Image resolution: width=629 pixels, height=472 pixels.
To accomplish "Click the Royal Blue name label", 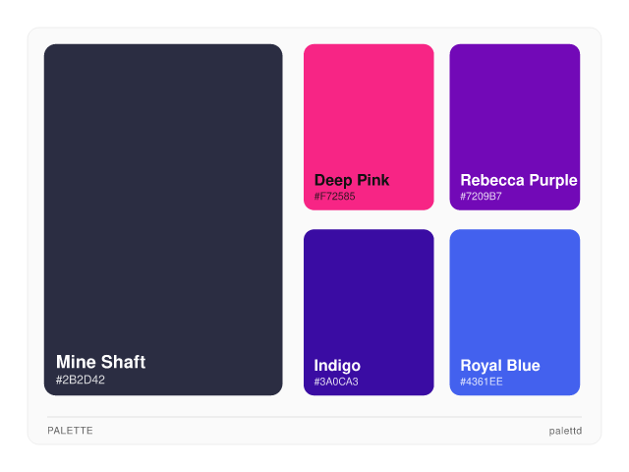I will click(499, 366).
